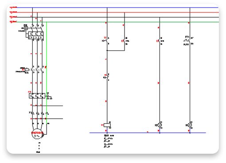This screenshot has width=226, height=163.
Task: Click the contact mirror below K1 coil
Action: (109, 141)
